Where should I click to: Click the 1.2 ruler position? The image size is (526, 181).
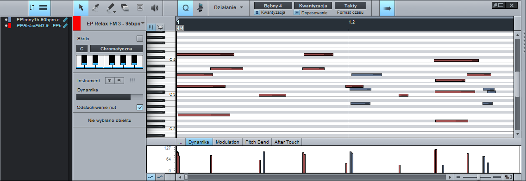[x=351, y=22]
